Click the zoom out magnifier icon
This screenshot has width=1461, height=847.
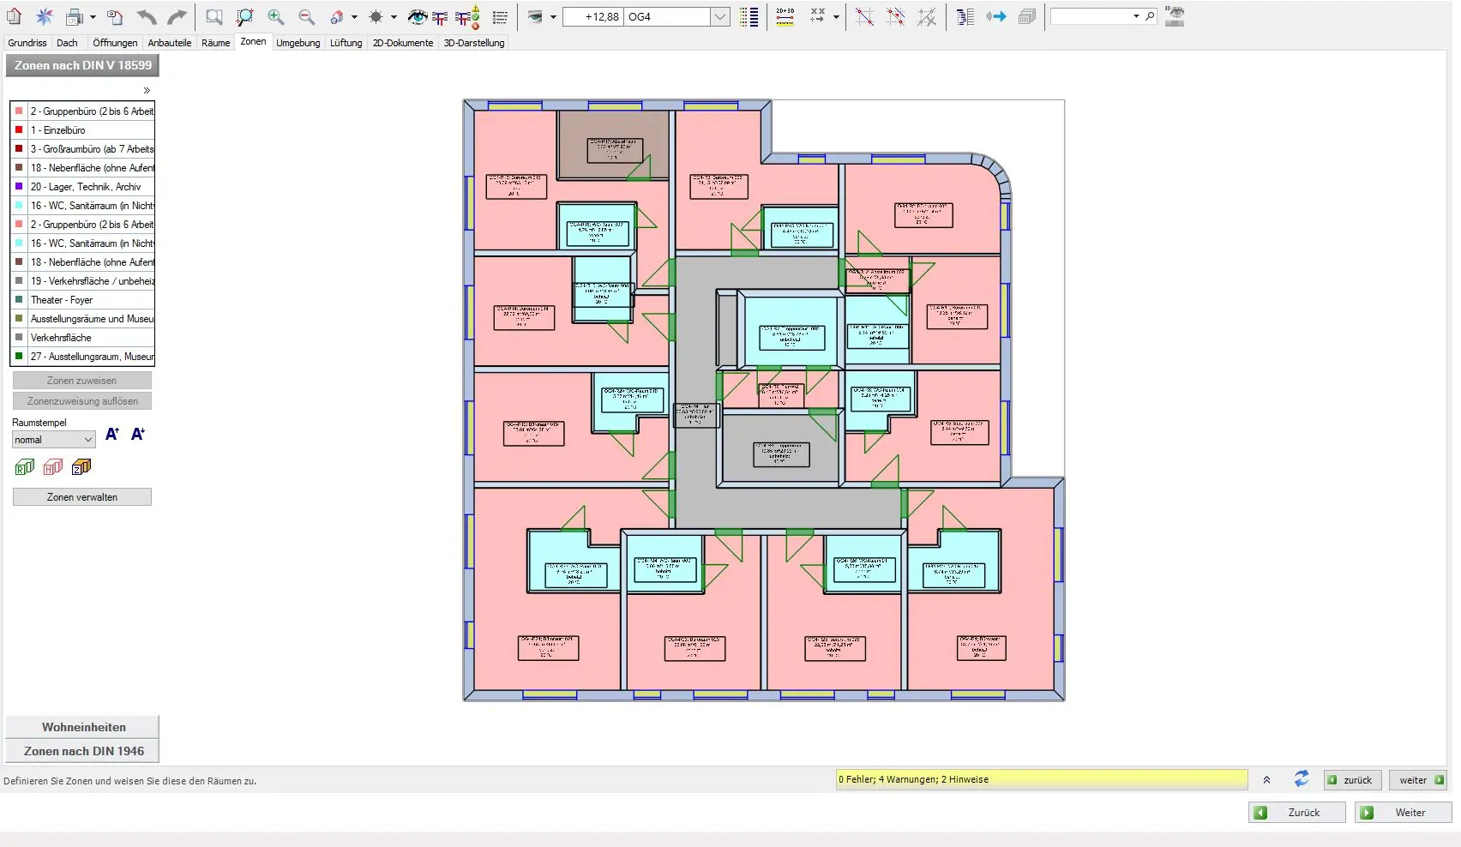pos(306,16)
